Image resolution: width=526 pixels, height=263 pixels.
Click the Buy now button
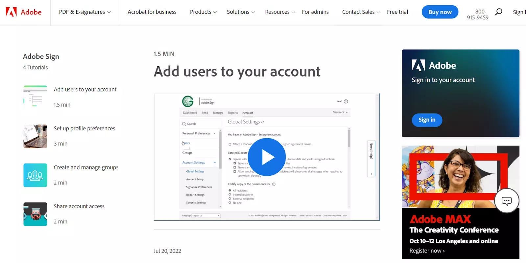pyautogui.click(x=440, y=12)
